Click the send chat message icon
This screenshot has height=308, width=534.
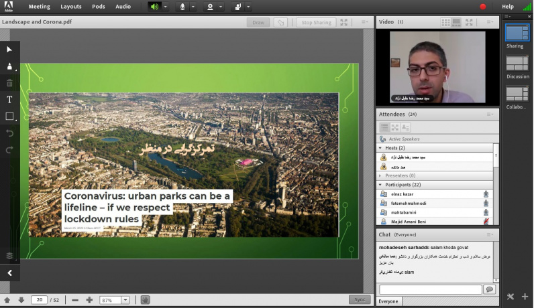[489, 289]
